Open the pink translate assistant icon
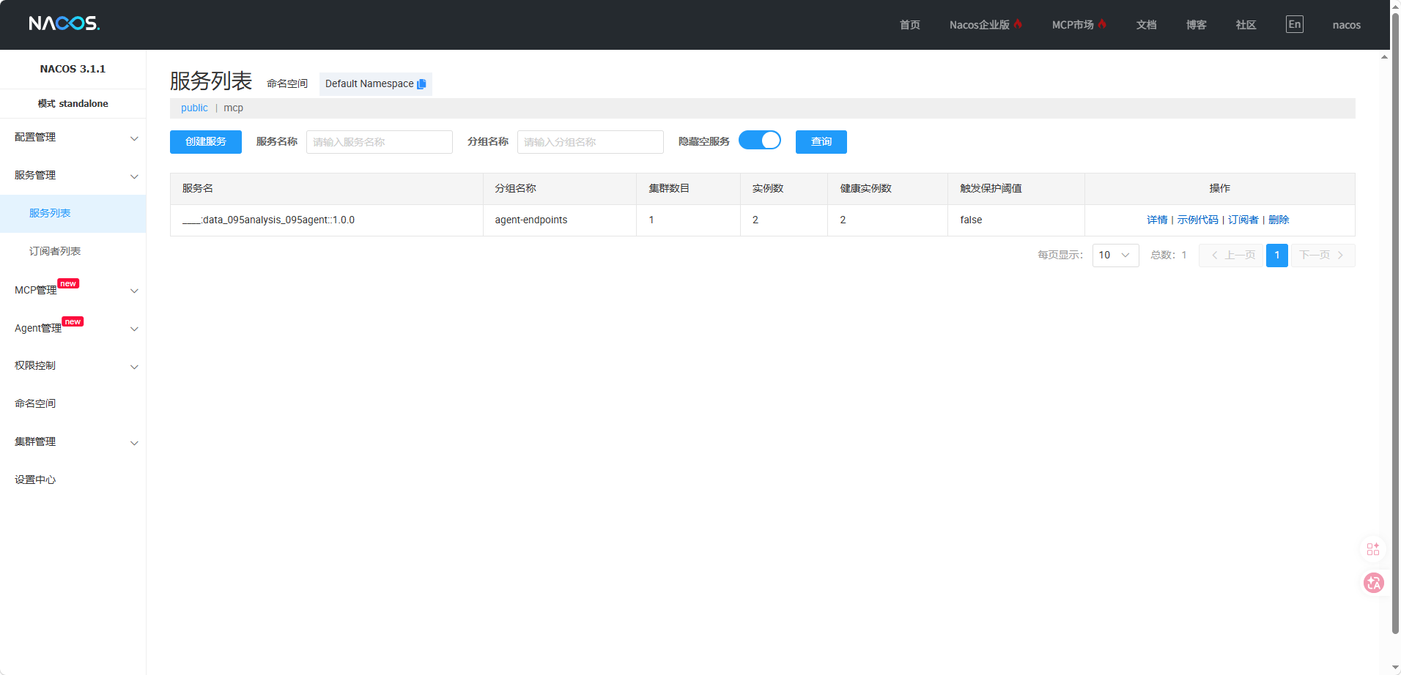The width and height of the screenshot is (1401, 675). pyautogui.click(x=1374, y=583)
